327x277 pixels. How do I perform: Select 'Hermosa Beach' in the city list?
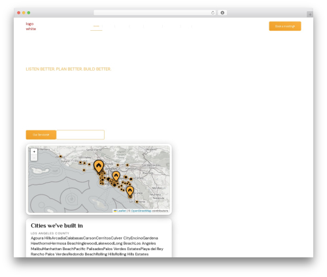coord(64,244)
